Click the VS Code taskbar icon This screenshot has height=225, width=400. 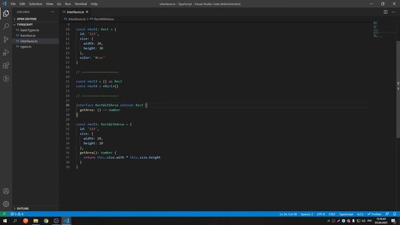coord(67,221)
